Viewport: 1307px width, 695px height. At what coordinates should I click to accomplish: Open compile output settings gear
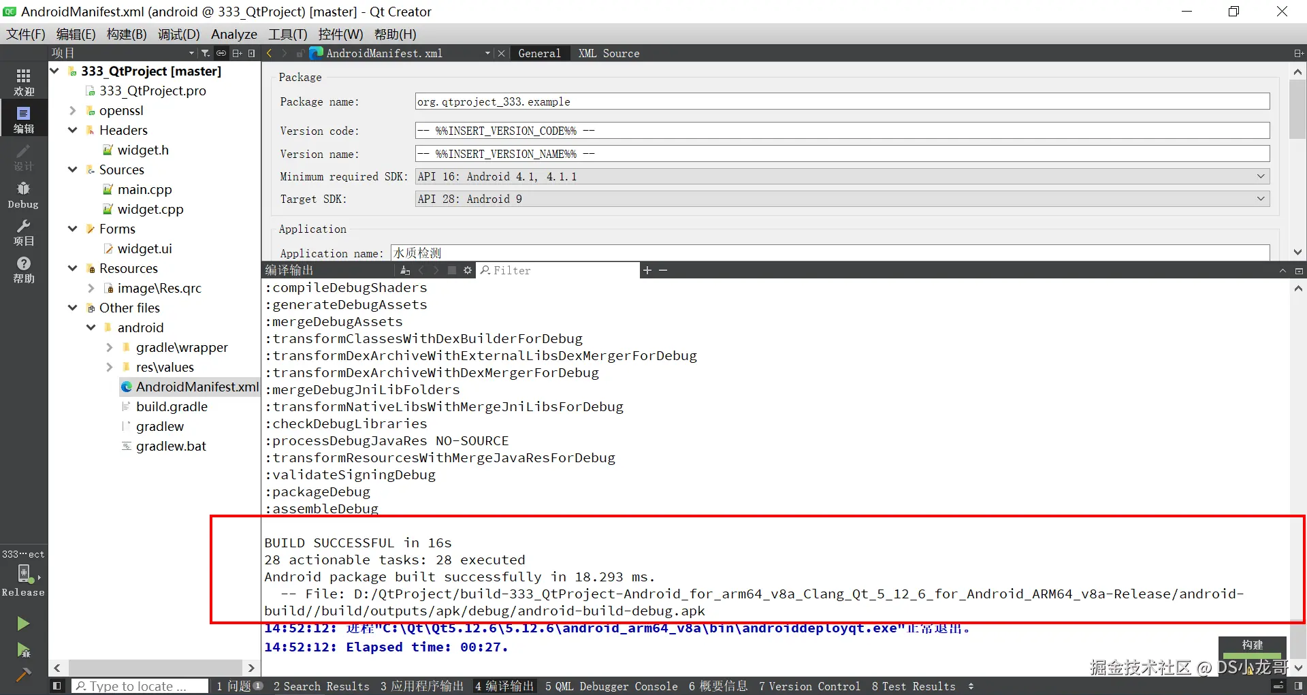tap(468, 270)
